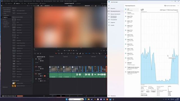Open the Edit page at Resolve bottom bar
180x101 pixels.
(61, 96)
